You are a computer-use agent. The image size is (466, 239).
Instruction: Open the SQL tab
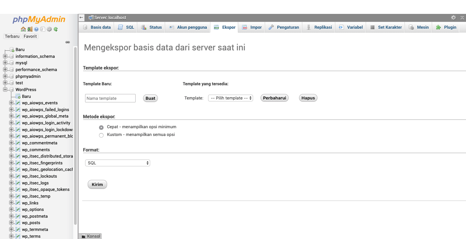(x=126, y=27)
